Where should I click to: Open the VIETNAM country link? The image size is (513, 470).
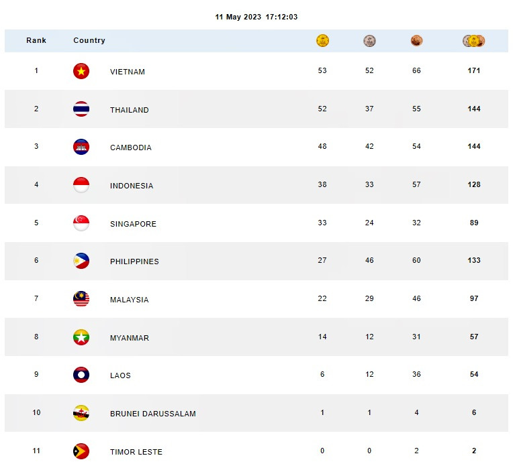tap(128, 72)
